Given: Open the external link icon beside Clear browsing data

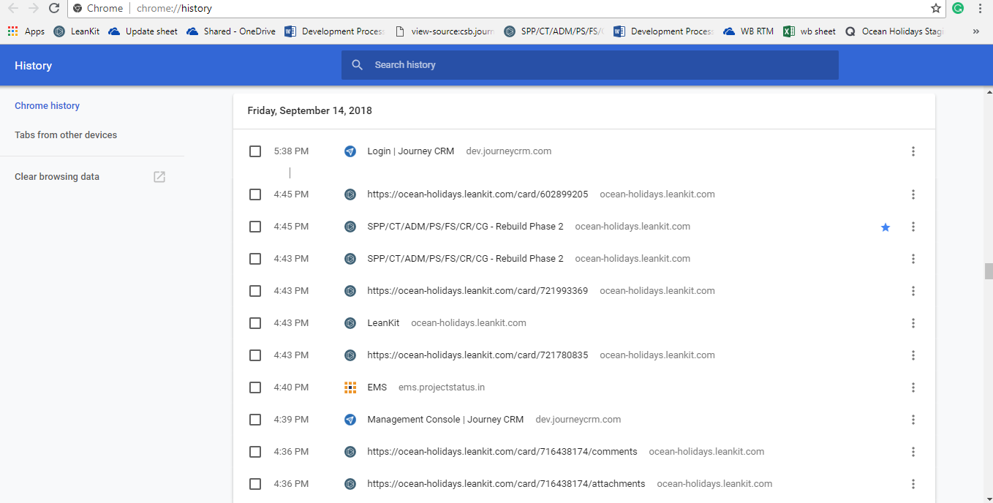Looking at the screenshot, I should click(159, 177).
